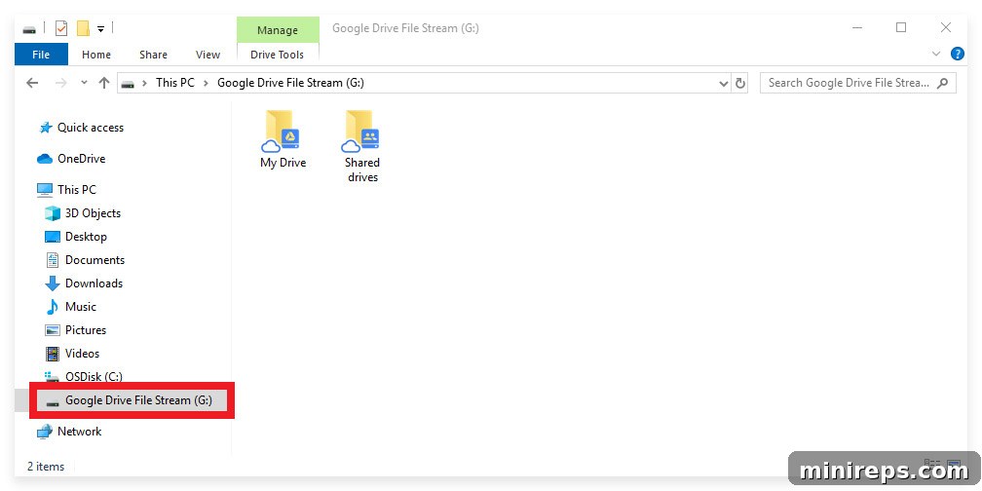The height and width of the screenshot is (491, 982).
Task: Open the Shared drives folder
Action: (x=362, y=146)
